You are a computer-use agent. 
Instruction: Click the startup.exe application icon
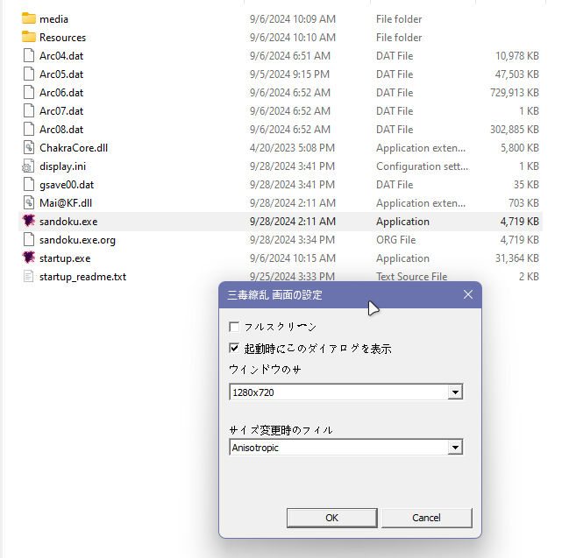coord(28,258)
